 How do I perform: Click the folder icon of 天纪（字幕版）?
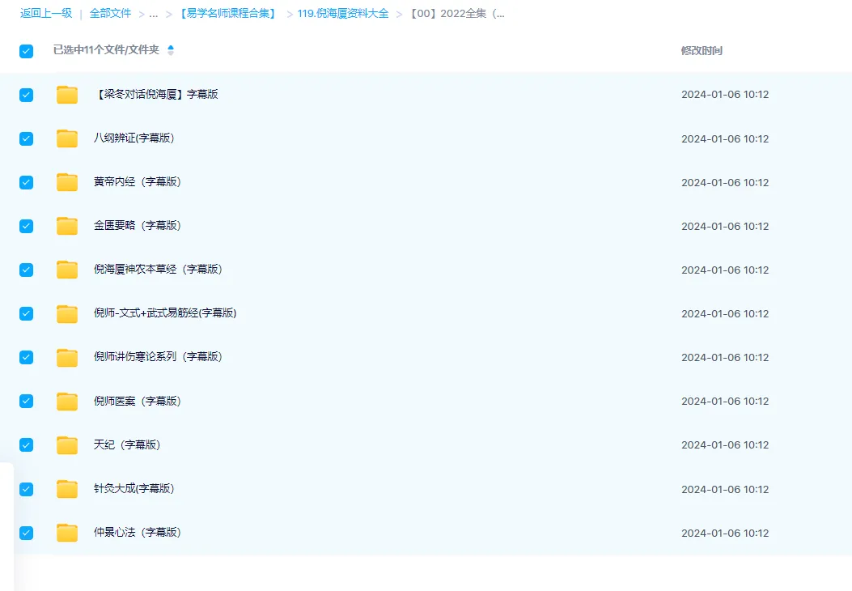click(x=67, y=444)
